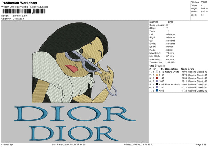The width and height of the screenshot is (209, 147).
Task: Click the Machine value 'Tajima'
Action: (170, 22)
